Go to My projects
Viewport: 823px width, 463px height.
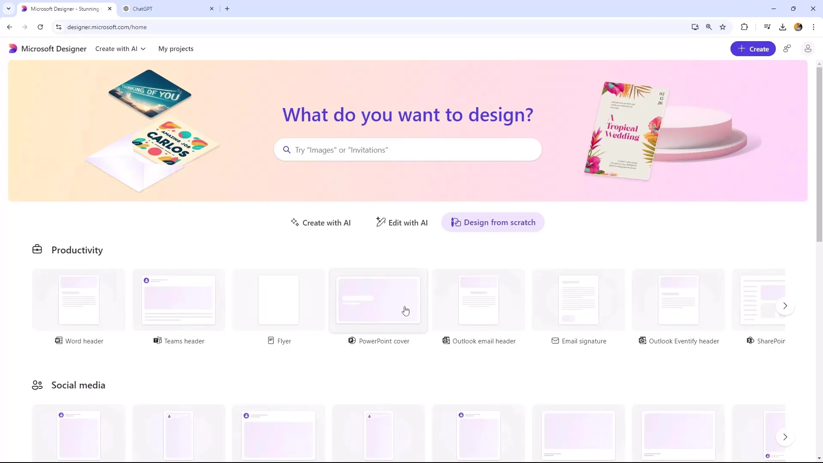click(176, 49)
